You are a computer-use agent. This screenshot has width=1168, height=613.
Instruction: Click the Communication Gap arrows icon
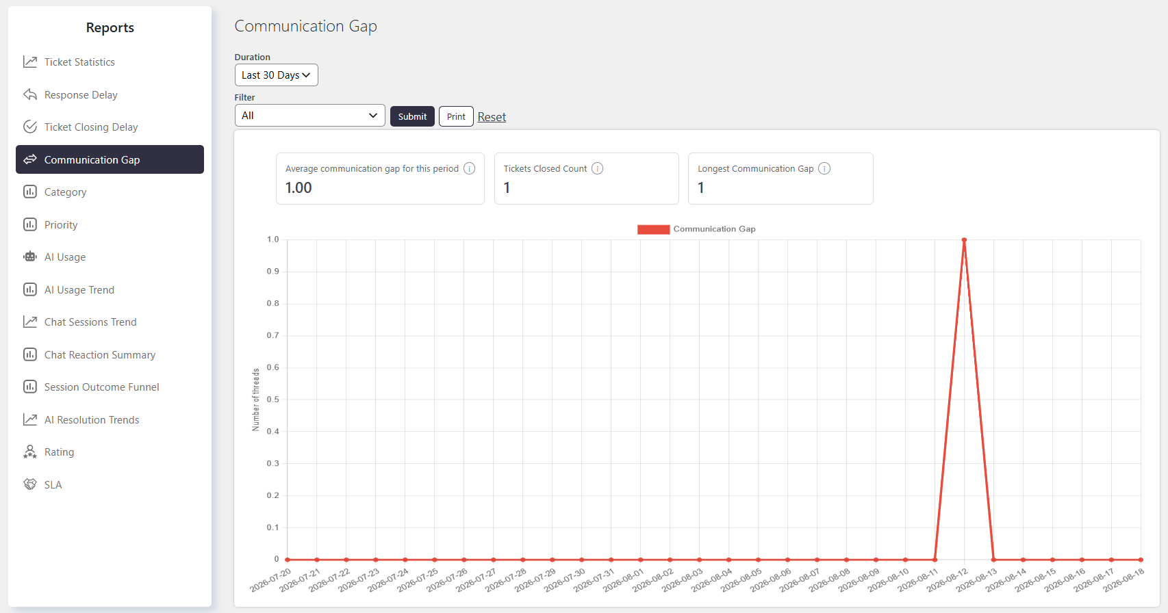point(30,159)
